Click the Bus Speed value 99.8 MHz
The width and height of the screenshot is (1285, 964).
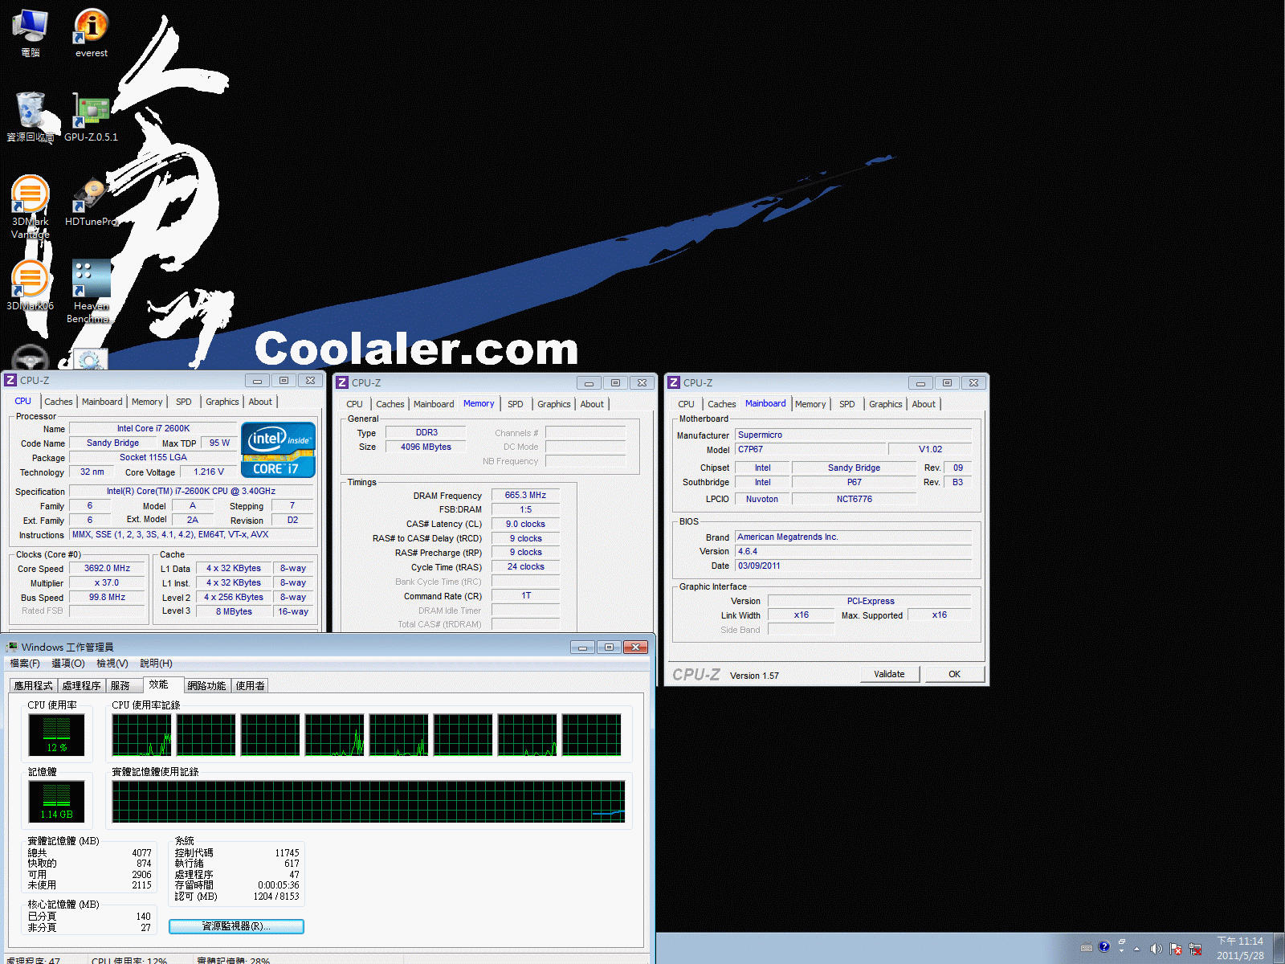[108, 597]
